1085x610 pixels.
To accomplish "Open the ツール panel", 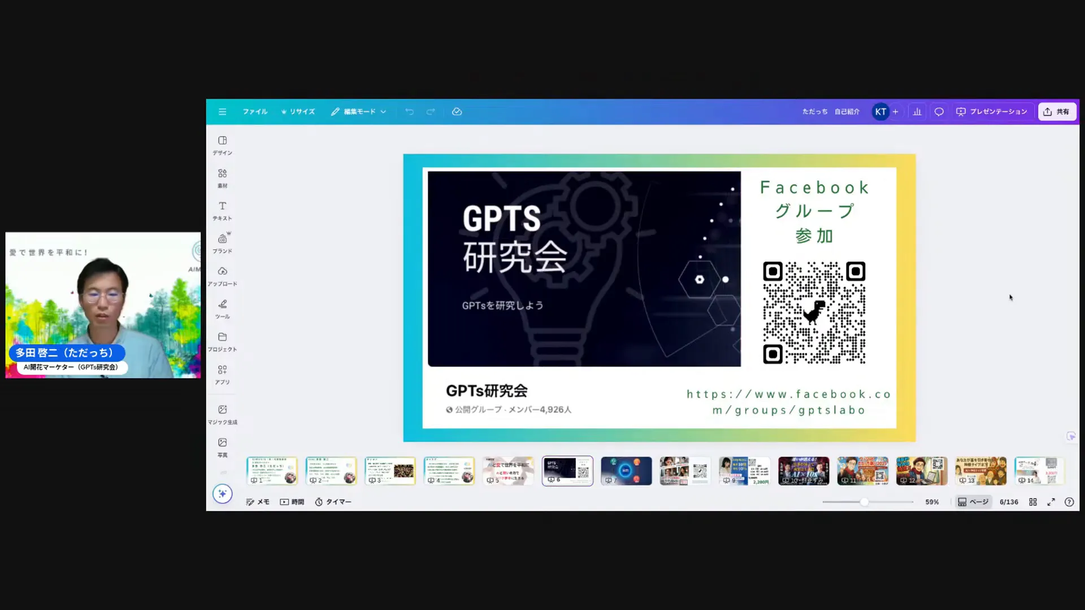I will [x=222, y=309].
